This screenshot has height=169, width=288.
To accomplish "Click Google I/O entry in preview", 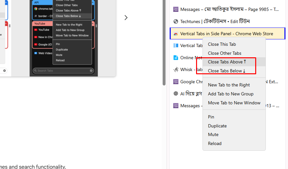I will (x=43, y=44).
